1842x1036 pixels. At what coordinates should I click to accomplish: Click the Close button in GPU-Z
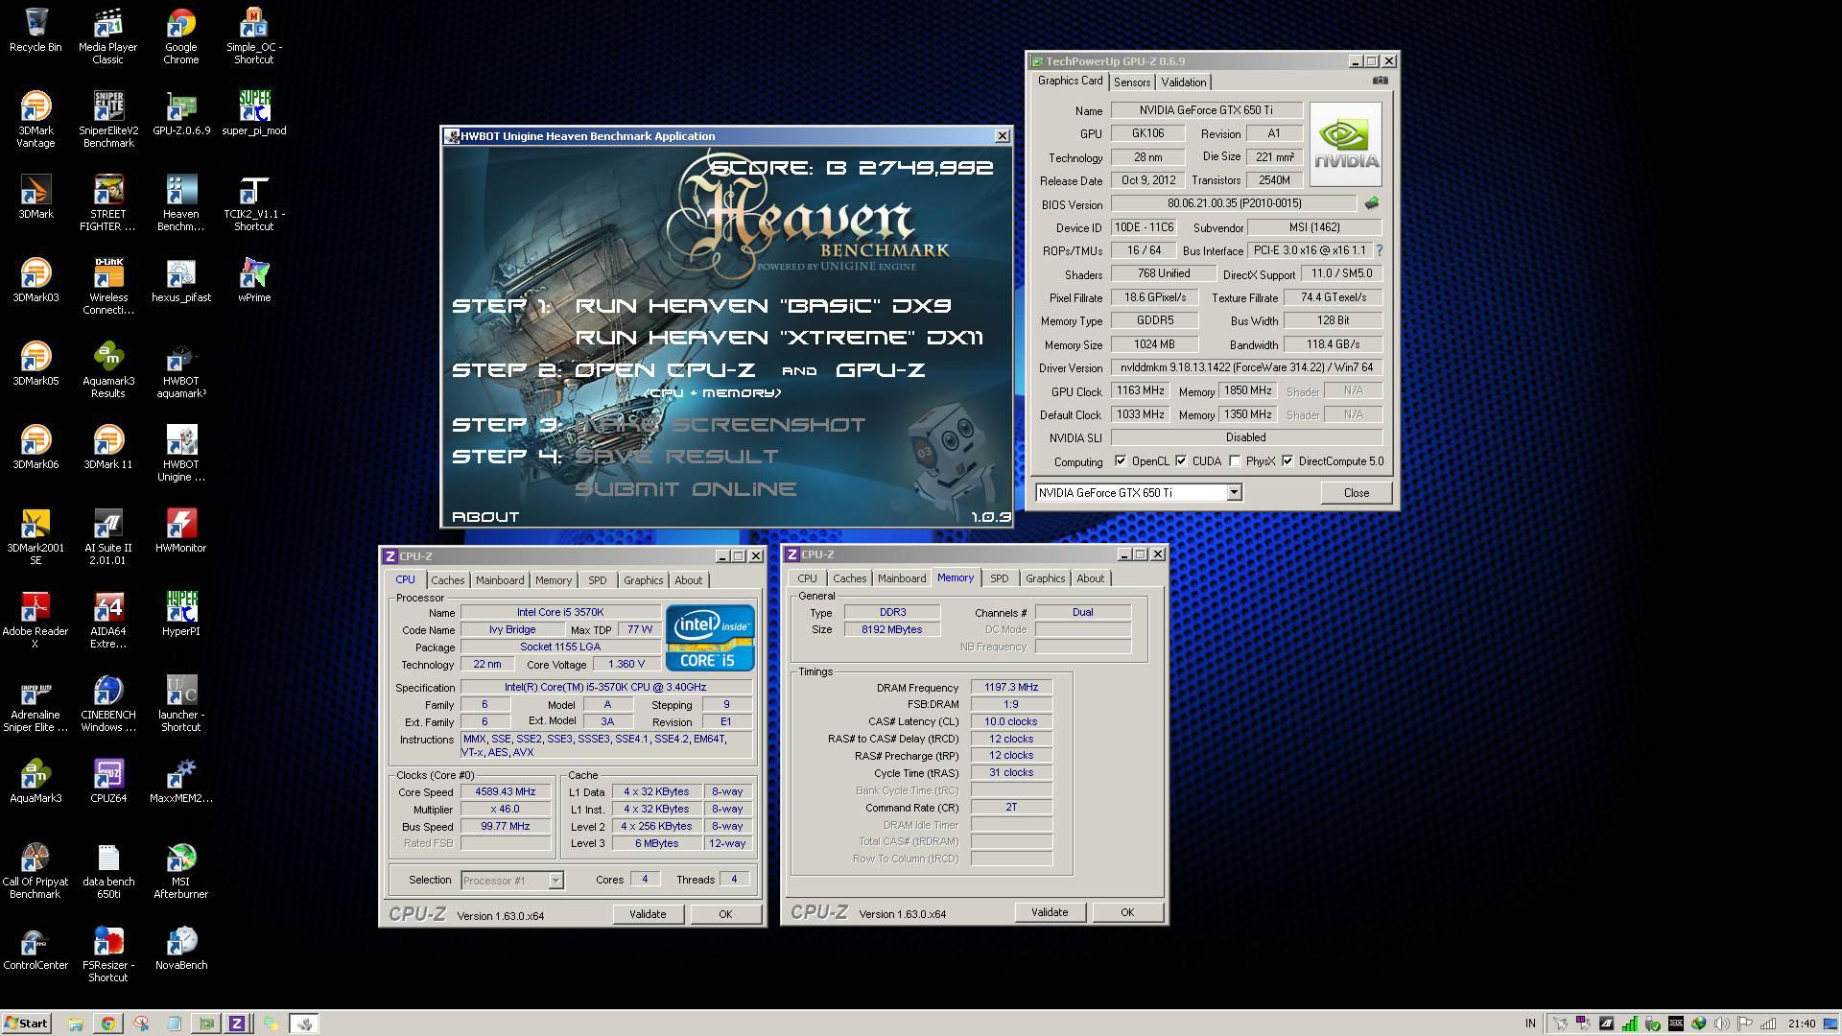1357,492
